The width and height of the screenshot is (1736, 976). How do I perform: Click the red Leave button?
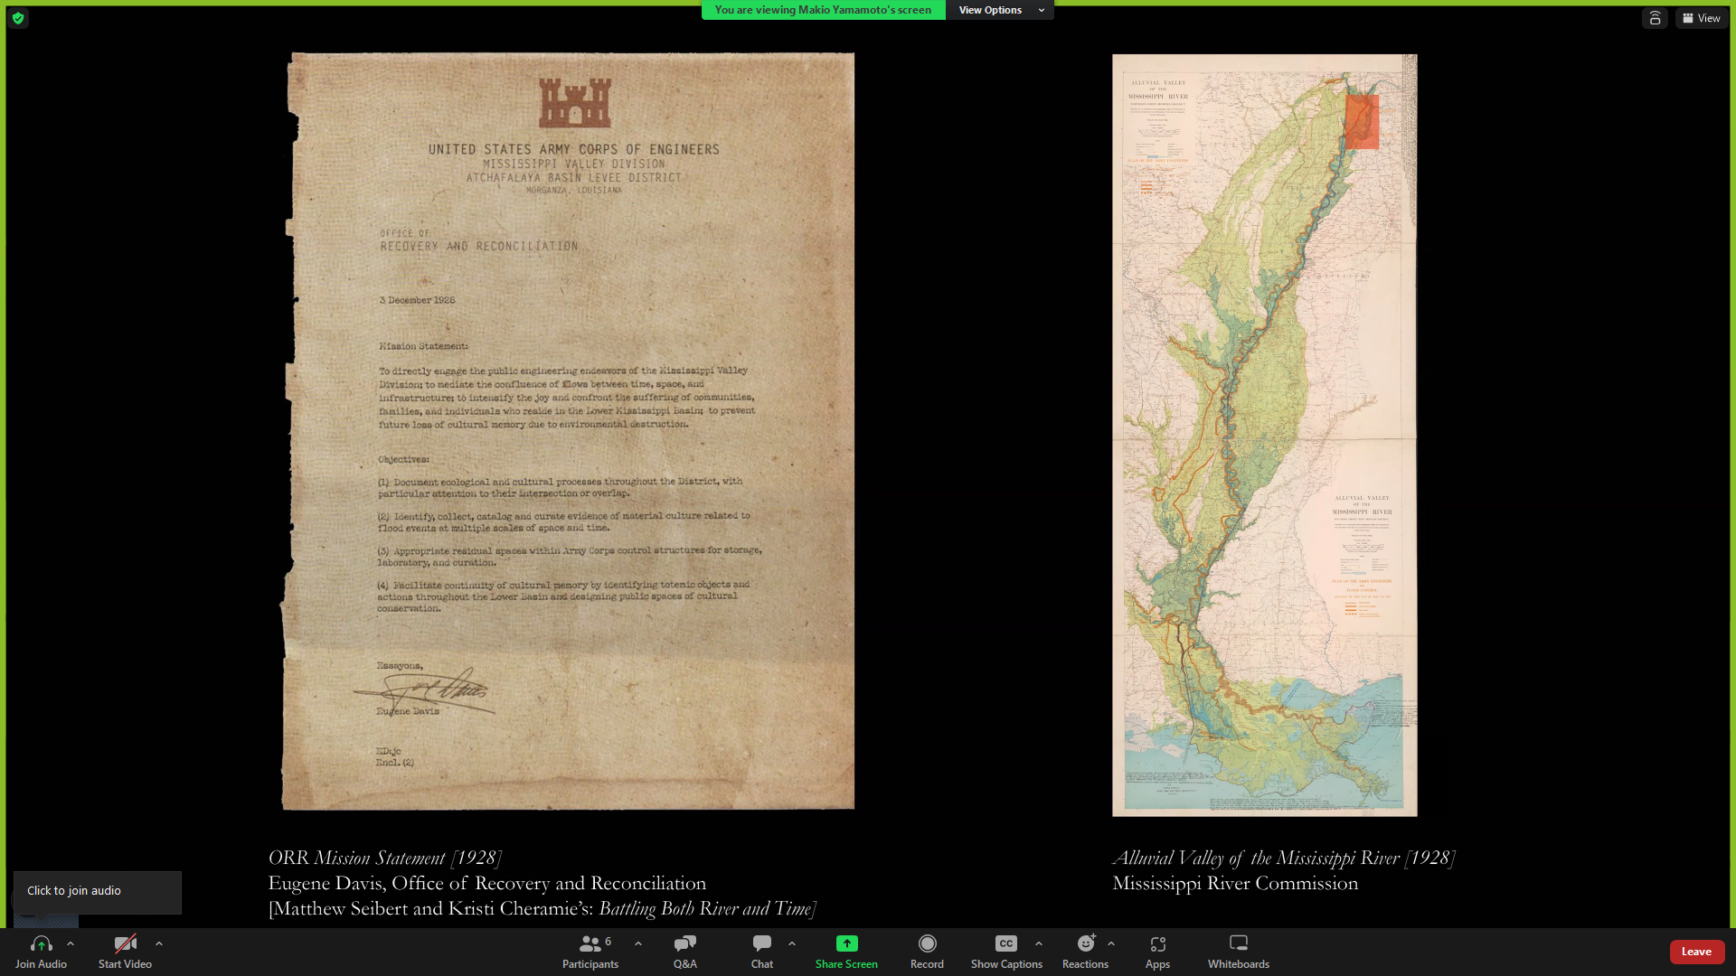[1696, 952]
